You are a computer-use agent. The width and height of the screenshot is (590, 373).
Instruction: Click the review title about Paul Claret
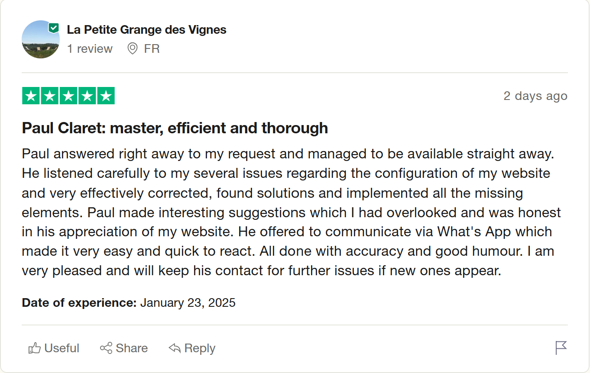(x=175, y=128)
